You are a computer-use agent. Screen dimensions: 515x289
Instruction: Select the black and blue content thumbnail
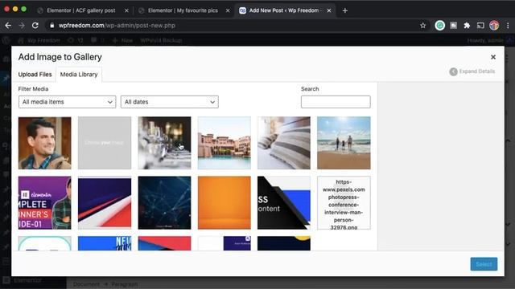point(284,203)
